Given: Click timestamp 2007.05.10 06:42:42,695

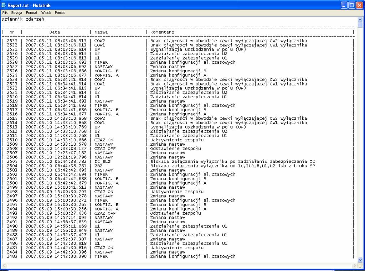Looking at the screenshot, I should pyautogui.click(x=56, y=170).
